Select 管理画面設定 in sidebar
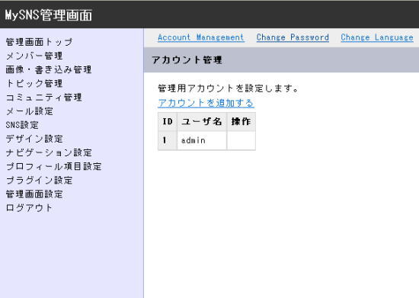This screenshot has width=419, height=298. click(x=34, y=194)
